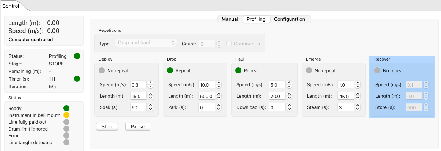Click the Deploy Speed input field
The image size is (441, 151).
(x=139, y=84)
